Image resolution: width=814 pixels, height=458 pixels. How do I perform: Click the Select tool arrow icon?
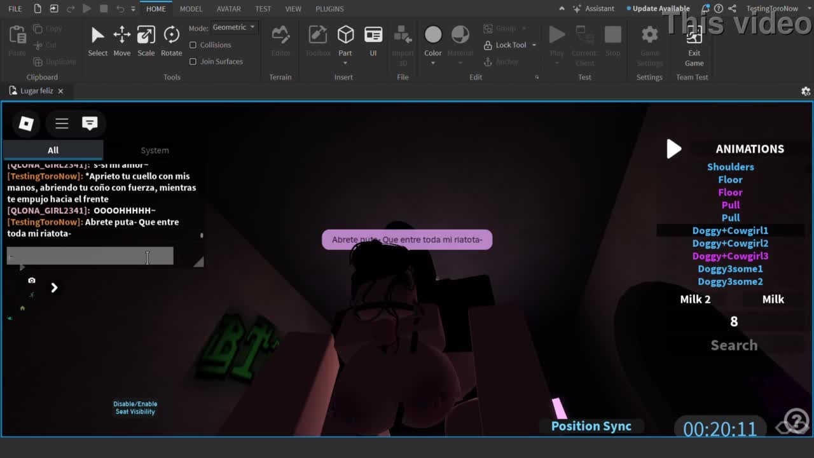pos(97,35)
